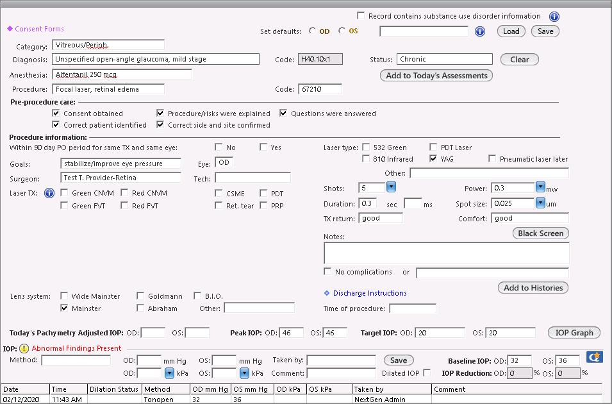The height and width of the screenshot is (404, 612).
Task: Check CSME checkbox
Action: (x=219, y=194)
